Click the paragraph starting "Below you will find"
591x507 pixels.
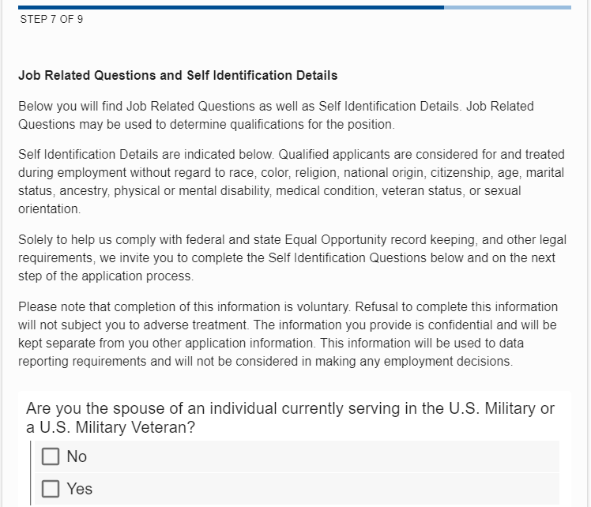click(x=276, y=115)
